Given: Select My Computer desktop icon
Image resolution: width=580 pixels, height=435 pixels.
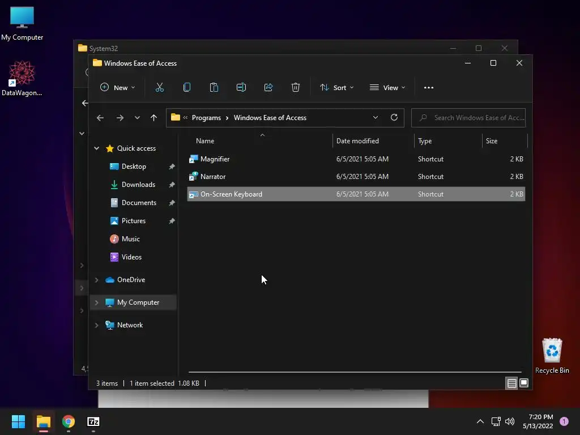Looking at the screenshot, I should (22, 23).
